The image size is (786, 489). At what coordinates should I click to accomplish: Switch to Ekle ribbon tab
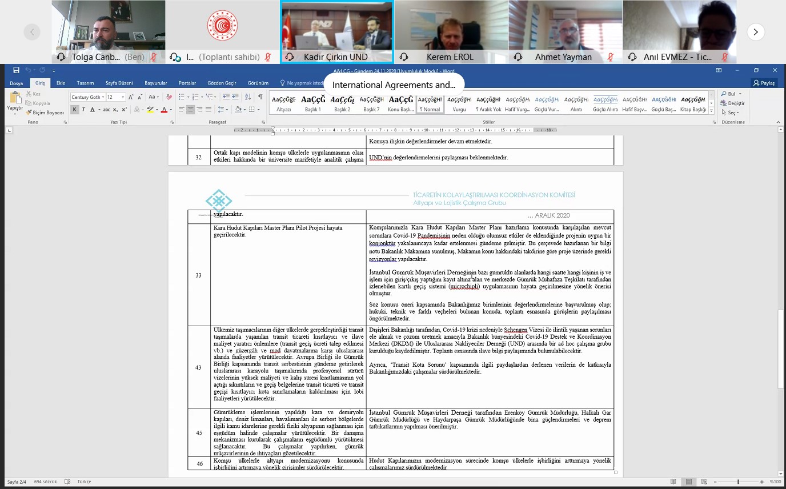tap(61, 83)
